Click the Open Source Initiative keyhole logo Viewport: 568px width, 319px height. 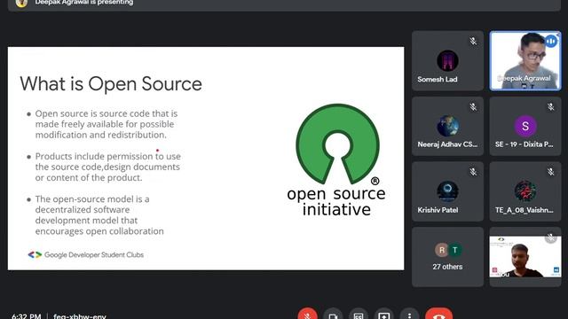click(x=337, y=144)
